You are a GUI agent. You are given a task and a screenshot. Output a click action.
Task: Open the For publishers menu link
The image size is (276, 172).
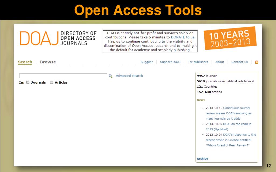pos(198,62)
